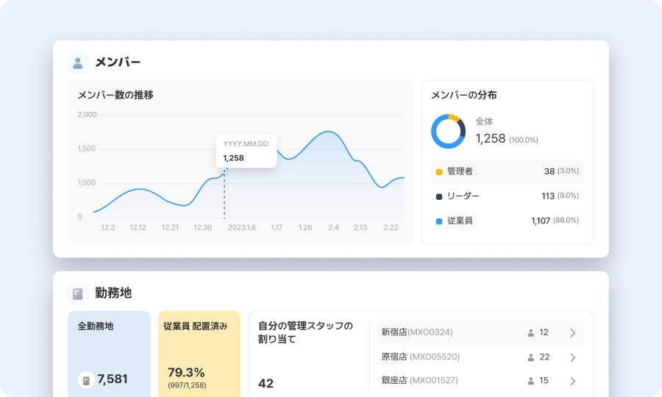Click the 1,107 (88.0%) employee count
This screenshot has height=397, width=662.
pos(555,221)
